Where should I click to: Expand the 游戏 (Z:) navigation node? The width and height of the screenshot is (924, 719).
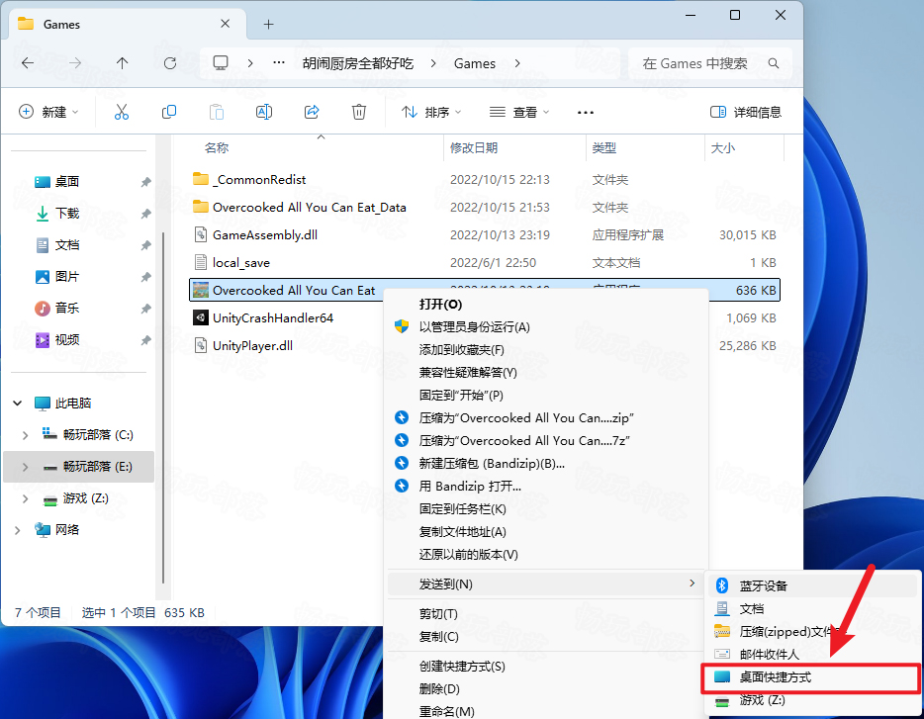[25, 498]
